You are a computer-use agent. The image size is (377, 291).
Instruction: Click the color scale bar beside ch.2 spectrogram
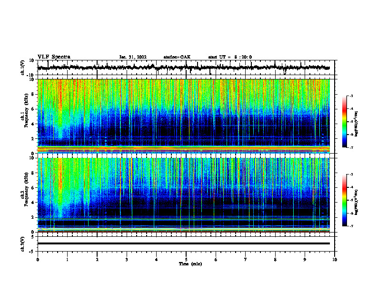(345, 200)
